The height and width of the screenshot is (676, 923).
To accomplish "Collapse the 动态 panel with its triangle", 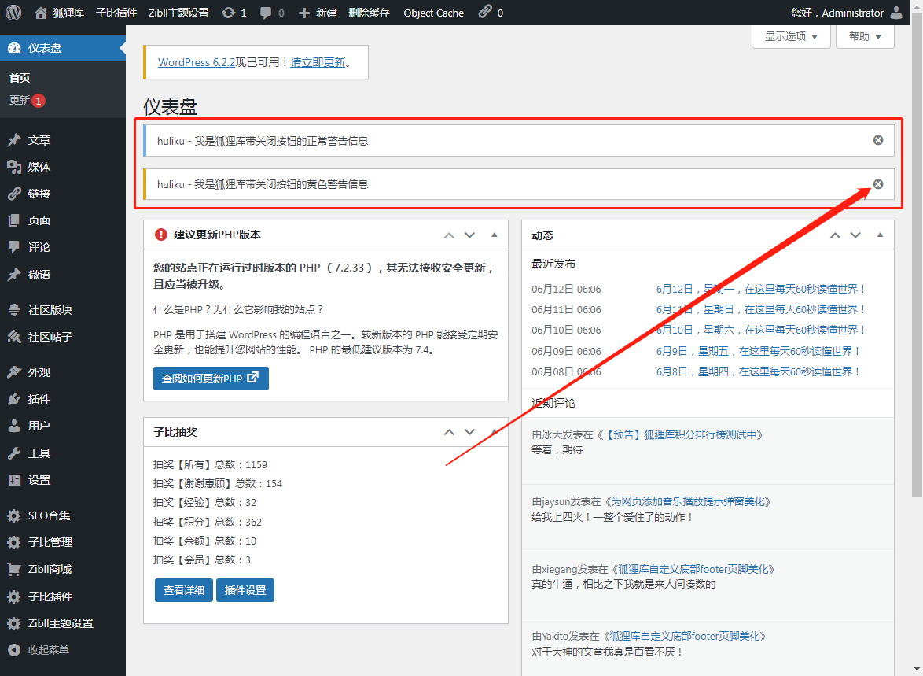I will pos(881,235).
